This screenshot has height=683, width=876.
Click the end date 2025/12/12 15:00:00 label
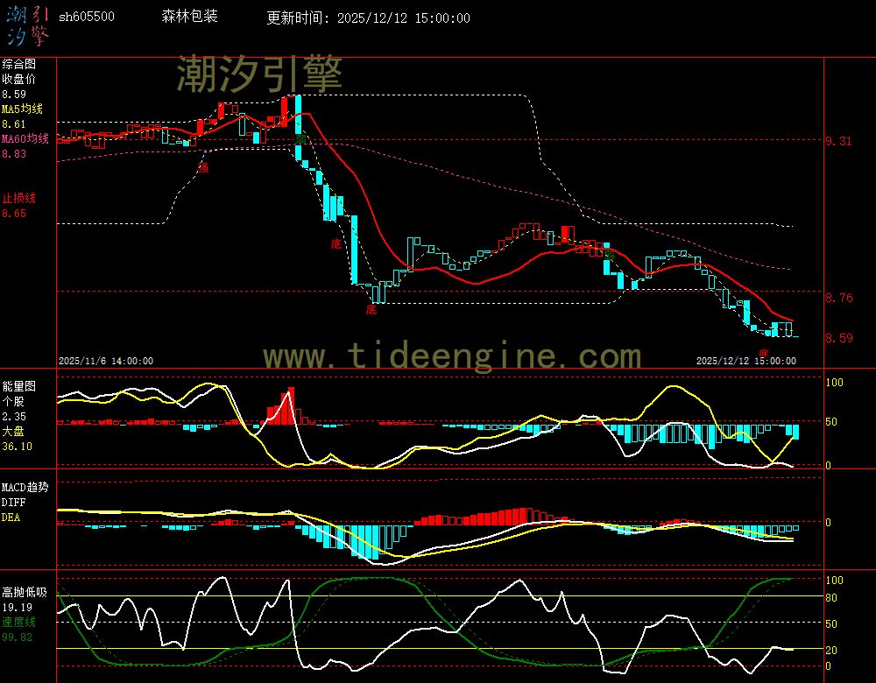coord(745,360)
